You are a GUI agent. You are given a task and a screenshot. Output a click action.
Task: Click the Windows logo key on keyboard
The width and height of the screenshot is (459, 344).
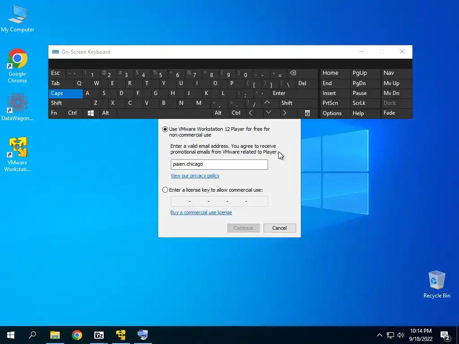coord(91,113)
